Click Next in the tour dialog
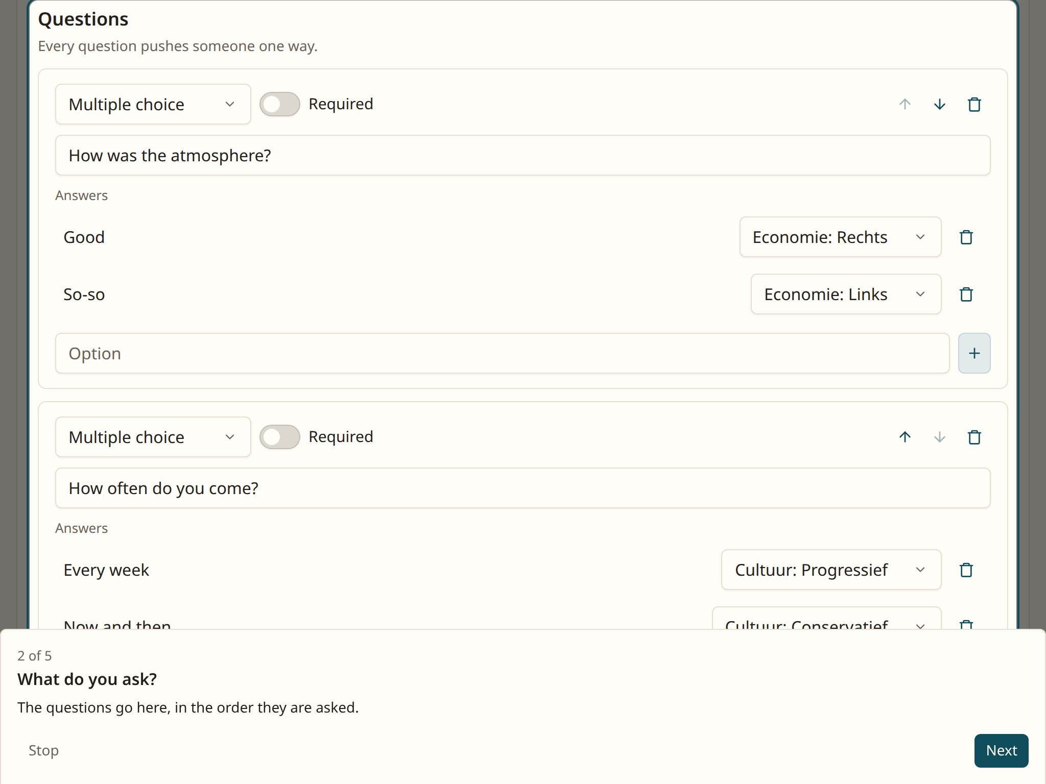Screen dimensions: 1046x784 click(x=1001, y=750)
